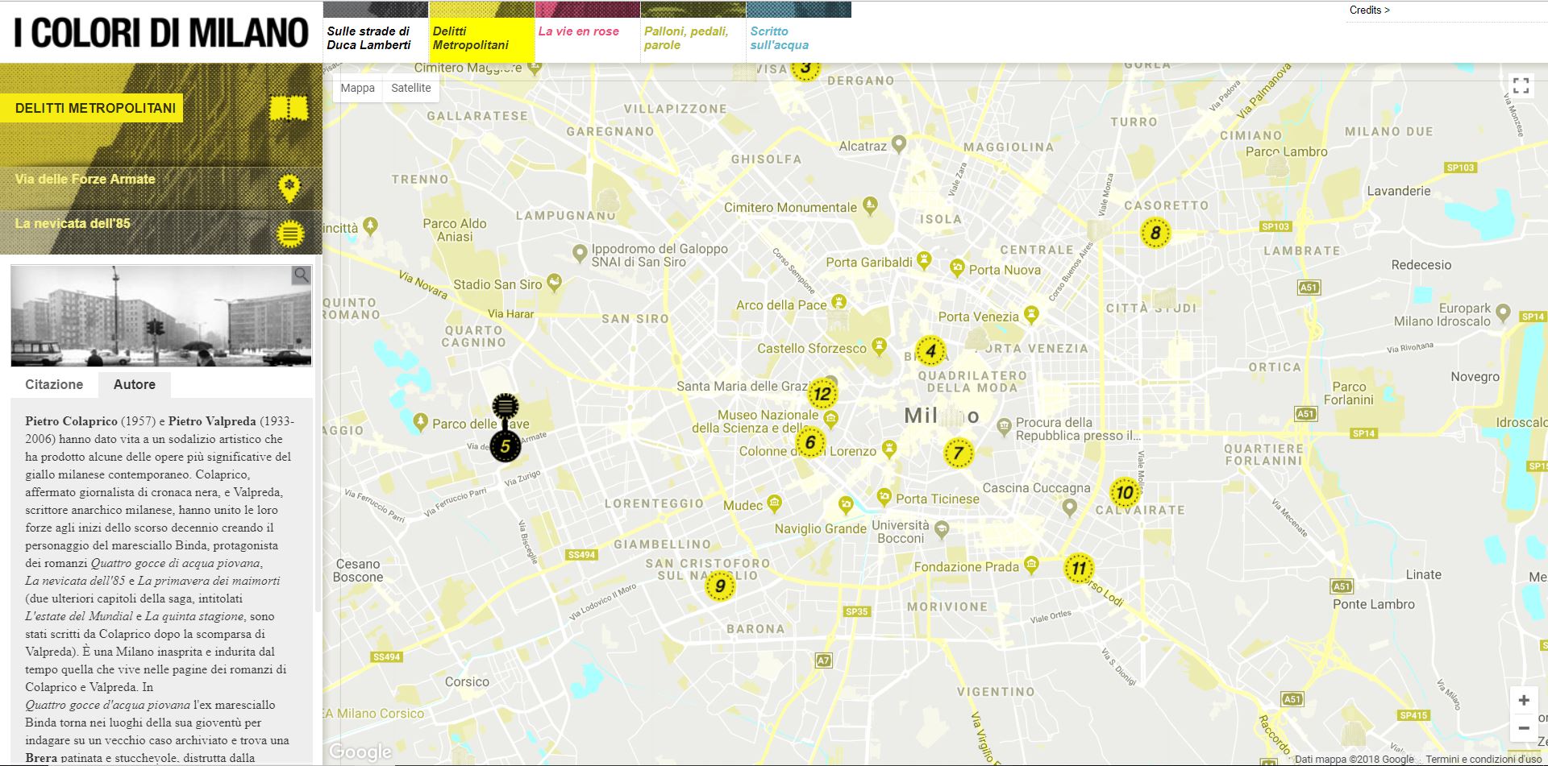Click the Mudec museum pin
This screenshot has height=766, width=1548.
[774, 503]
